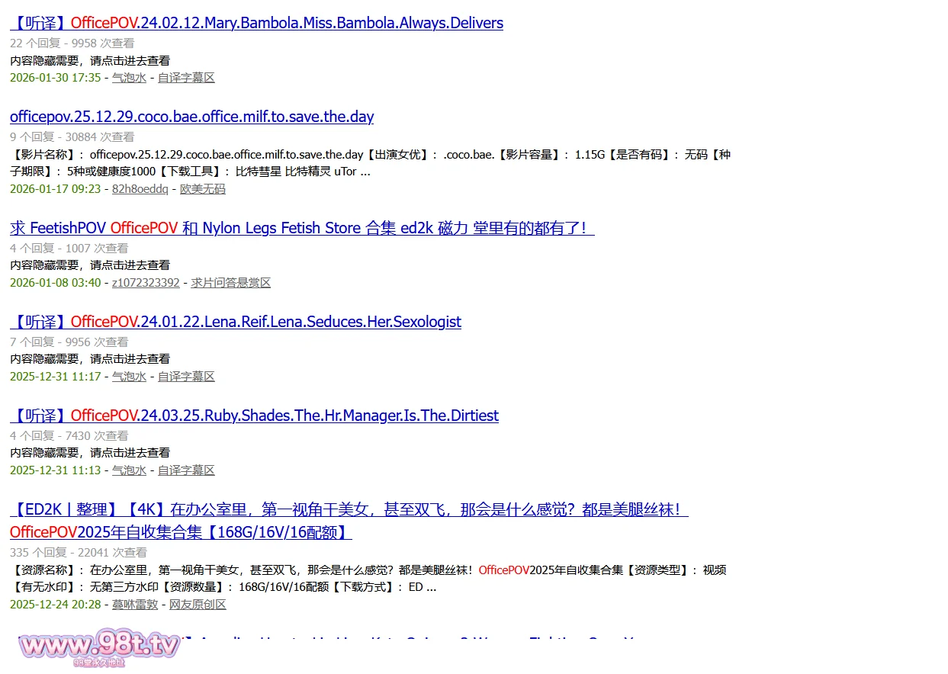Open the OfficePOV.24.01.22 Lena.Reif thread title
Viewport: 948px width, 674px height.
click(x=236, y=322)
